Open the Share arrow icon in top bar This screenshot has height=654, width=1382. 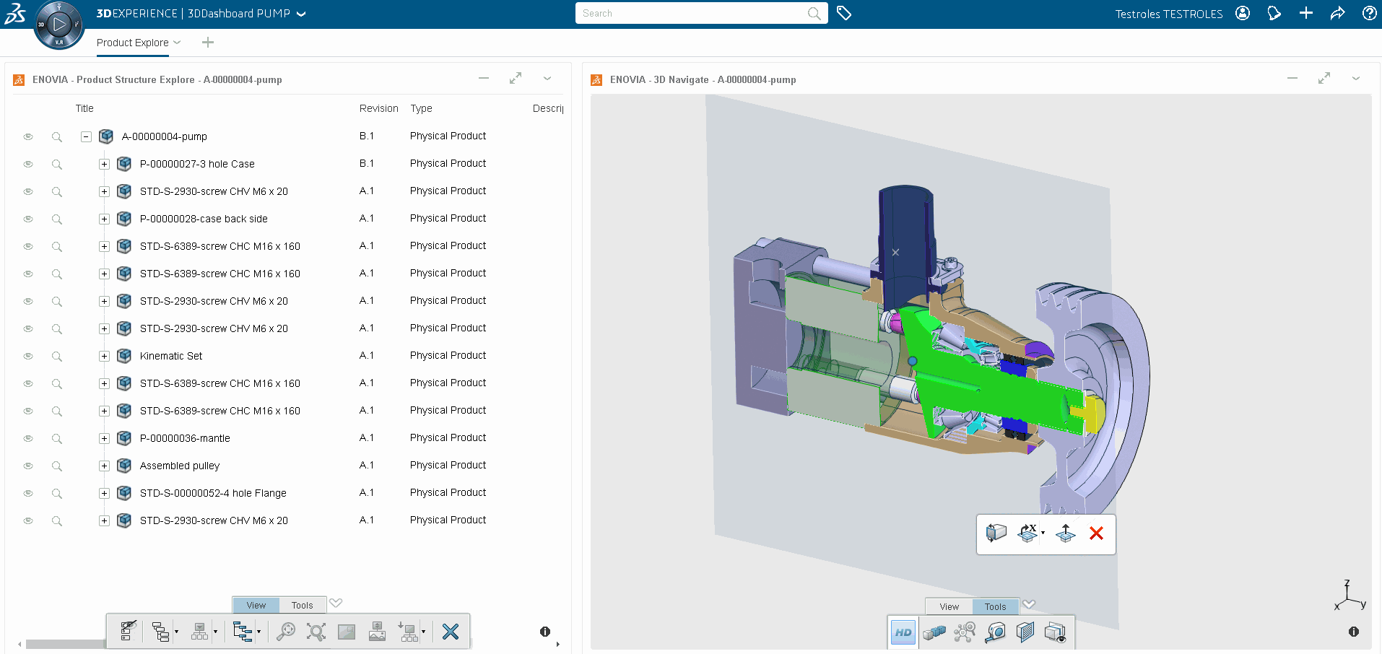(x=1337, y=13)
